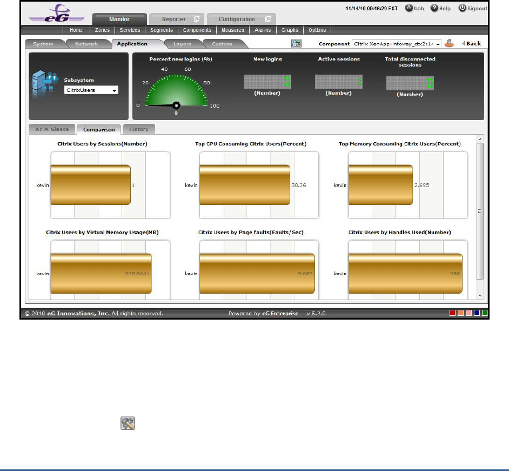
Task: Open the Home menu
Action: click(x=76, y=30)
